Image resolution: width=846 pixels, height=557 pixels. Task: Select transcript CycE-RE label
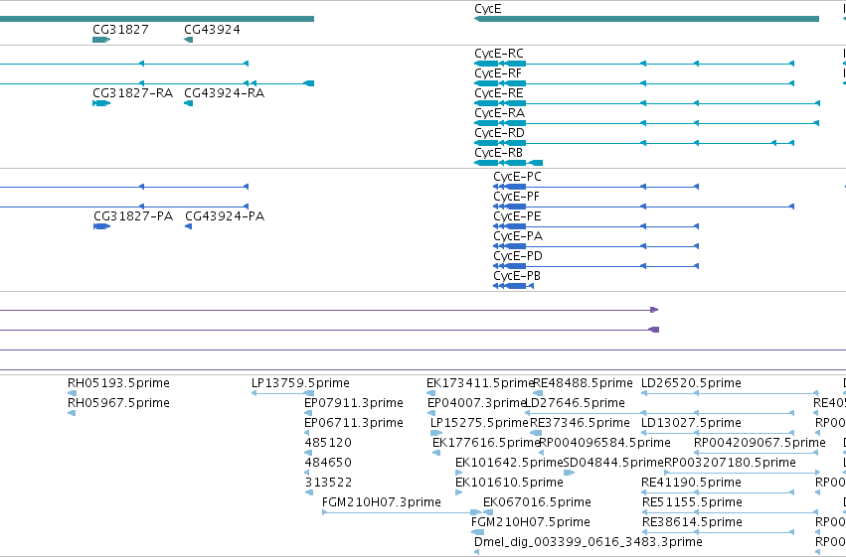pyautogui.click(x=498, y=93)
